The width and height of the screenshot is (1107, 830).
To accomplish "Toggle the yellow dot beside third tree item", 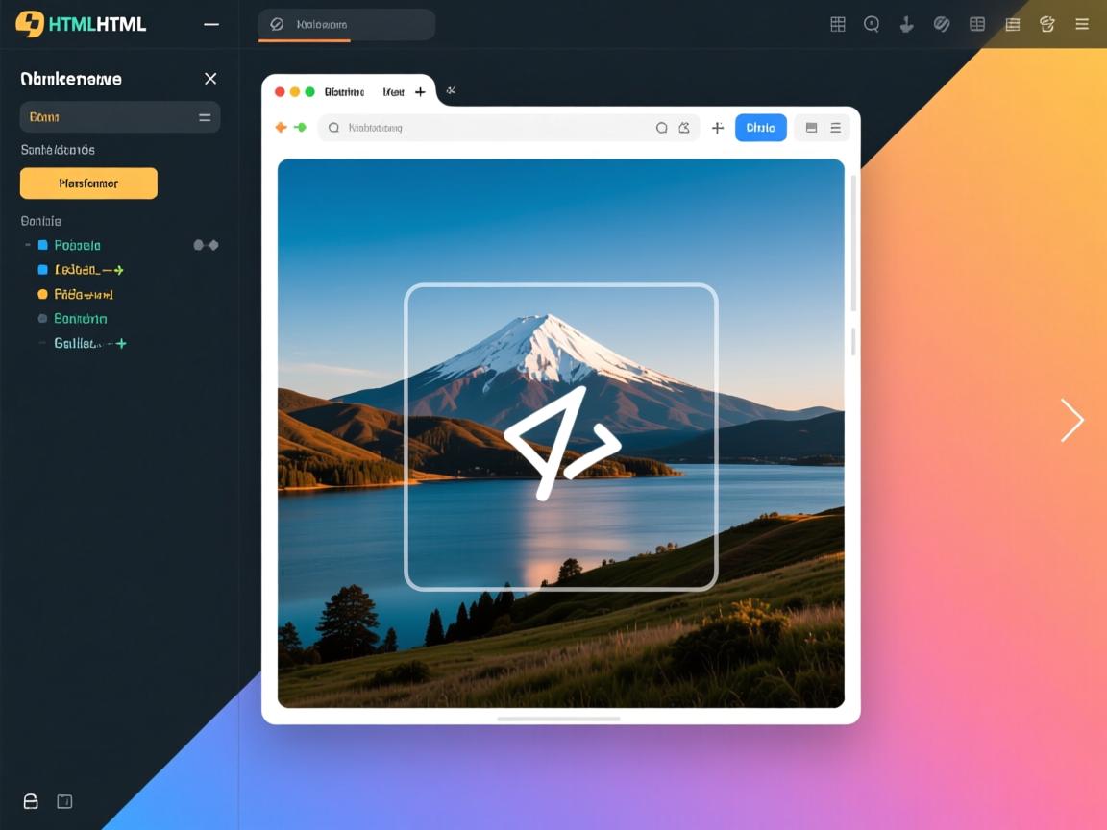I will (x=42, y=294).
